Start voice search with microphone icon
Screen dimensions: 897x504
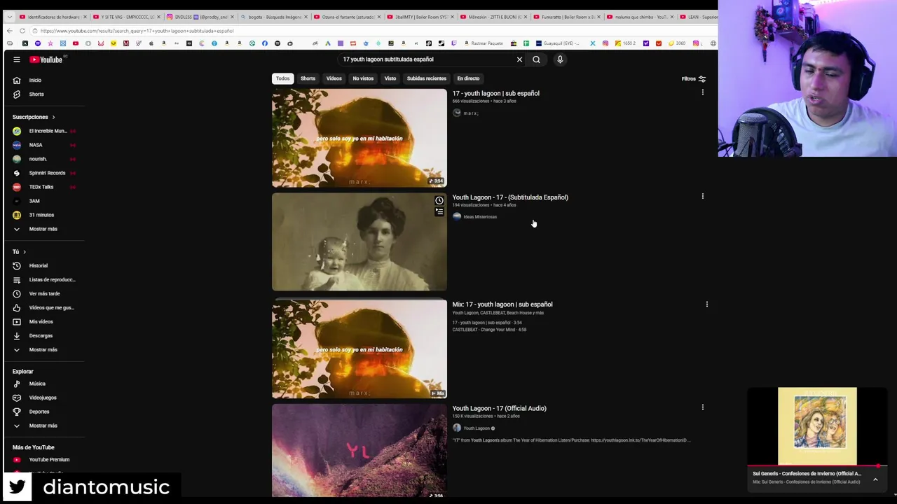(560, 59)
